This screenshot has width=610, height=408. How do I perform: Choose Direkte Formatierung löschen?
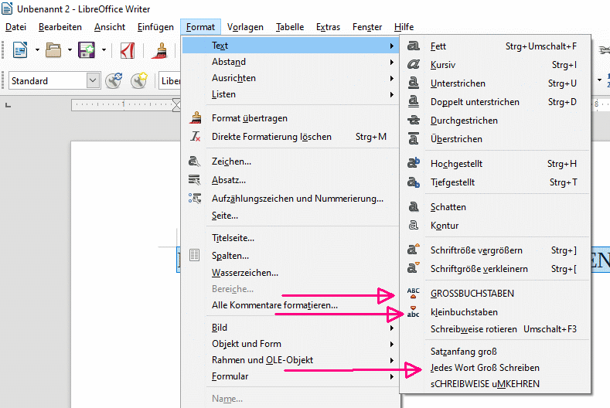coord(291,137)
